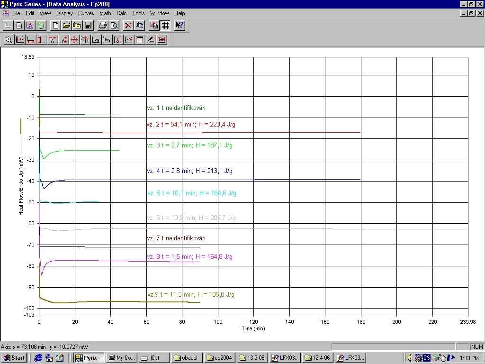Open the Tools menu
This screenshot has height=364, width=485.
tap(138, 13)
